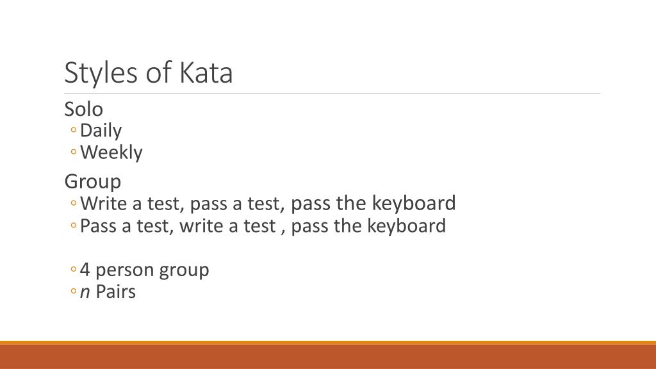Select the 'Group' heading text
Screen dimensions: 656x369
[93, 181]
